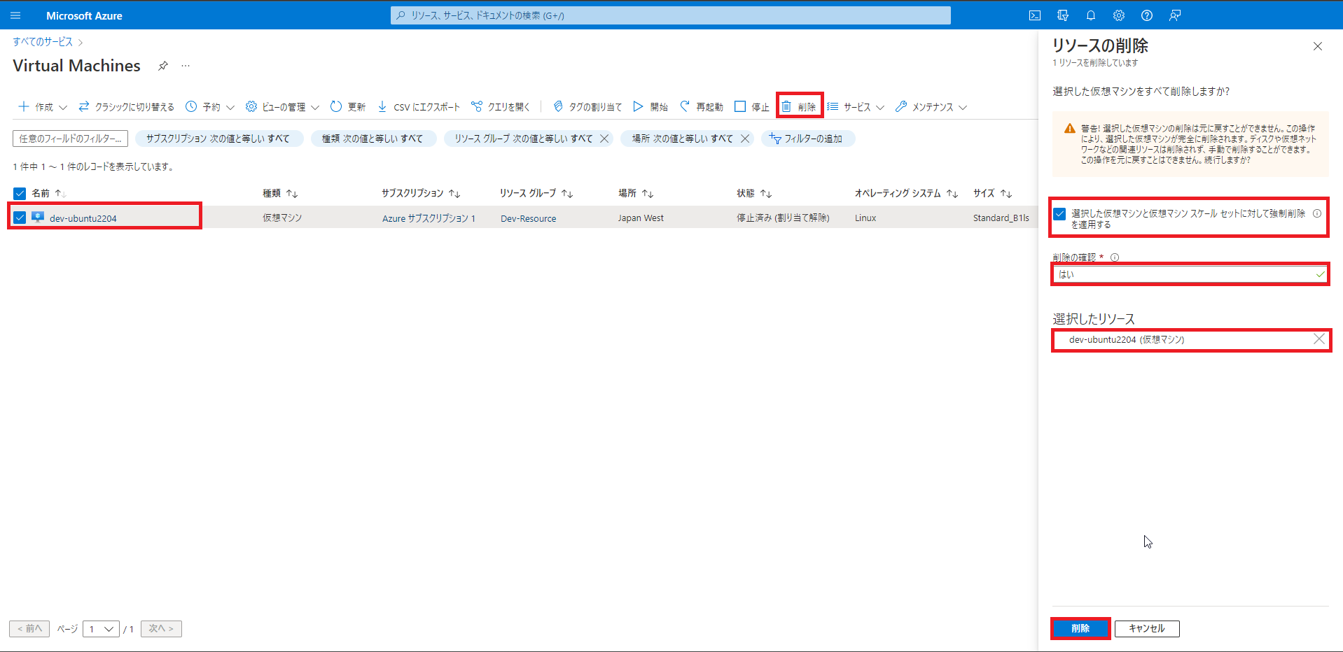Image resolution: width=1343 pixels, height=652 pixels.
Task: Open feedback icon in header
Action: click(1175, 15)
